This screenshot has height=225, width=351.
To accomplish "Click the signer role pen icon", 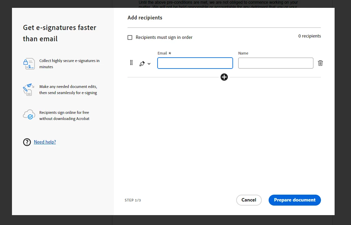I will [x=142, y=64].
